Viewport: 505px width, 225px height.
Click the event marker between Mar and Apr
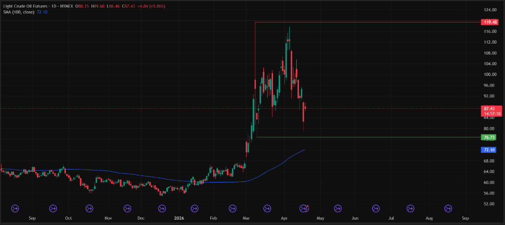point(267,208)
